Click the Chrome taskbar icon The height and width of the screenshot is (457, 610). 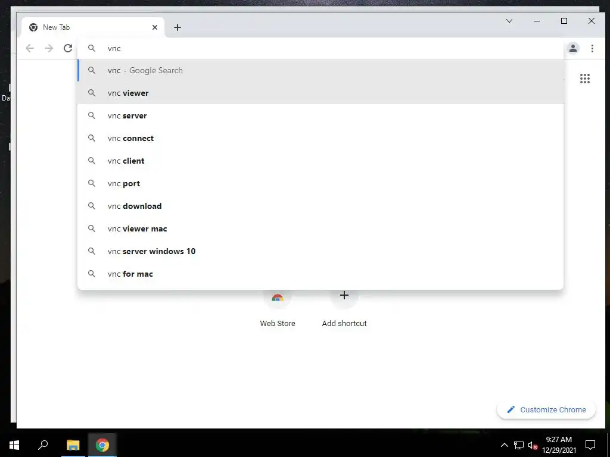tap(102, 445)
